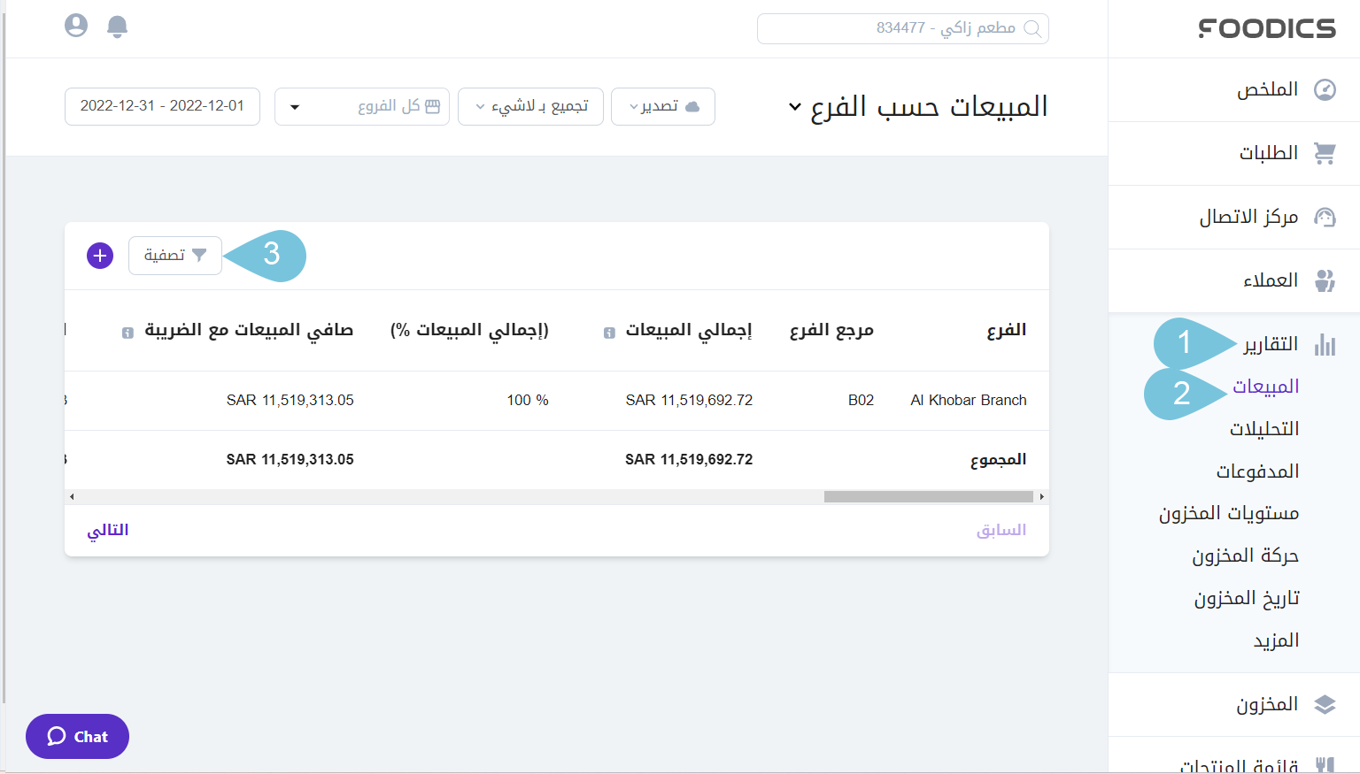Open the Chat support bubble
The image size is (1360, 774).
click(77, 736)
